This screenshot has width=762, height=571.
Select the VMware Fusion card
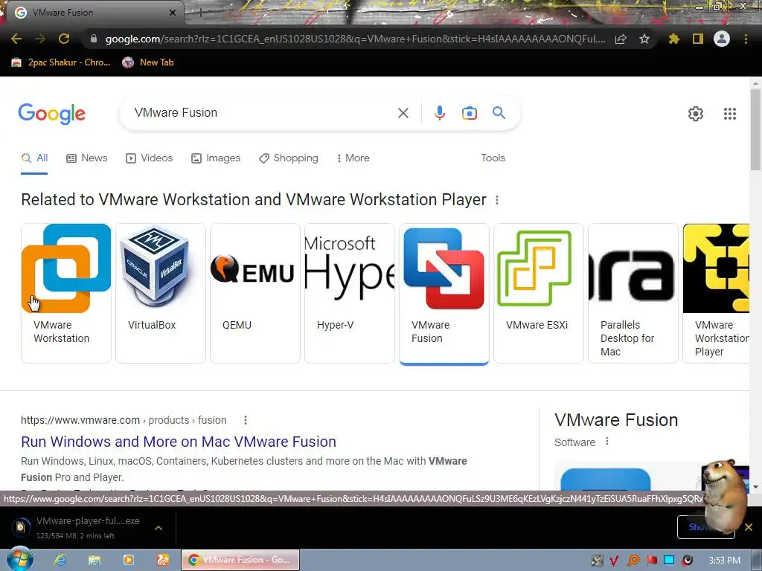(444, 293)
